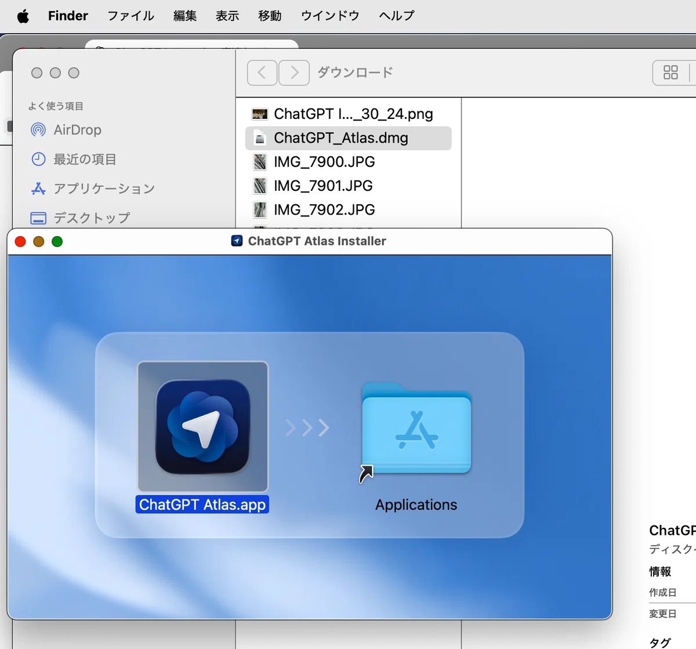Select the IMG_7900.JPG file name
Screen dimensions: 696x649
coord(324,162)
